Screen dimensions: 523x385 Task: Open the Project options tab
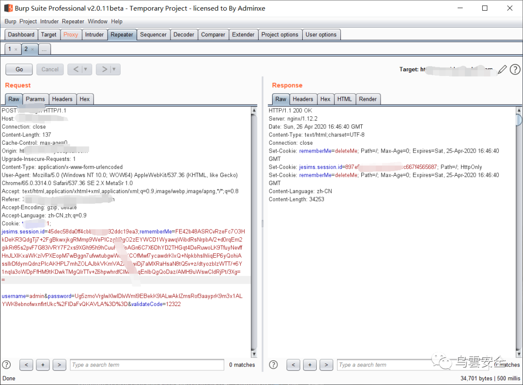[x=280, y=35]
